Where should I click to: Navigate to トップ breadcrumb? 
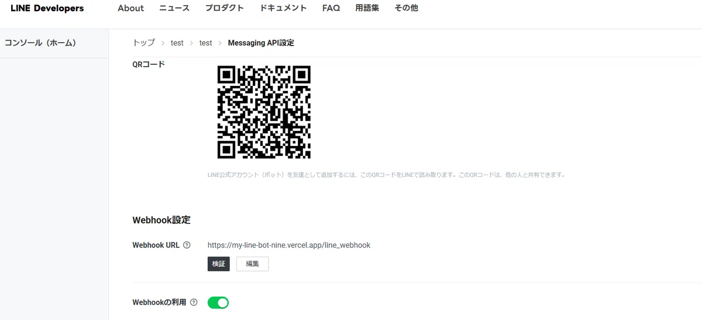[x=144, y=43]
